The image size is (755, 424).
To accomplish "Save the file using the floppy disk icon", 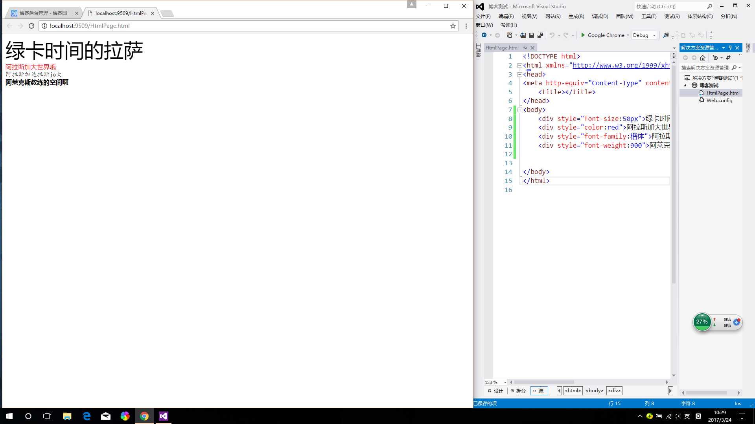I will [532, 35].
